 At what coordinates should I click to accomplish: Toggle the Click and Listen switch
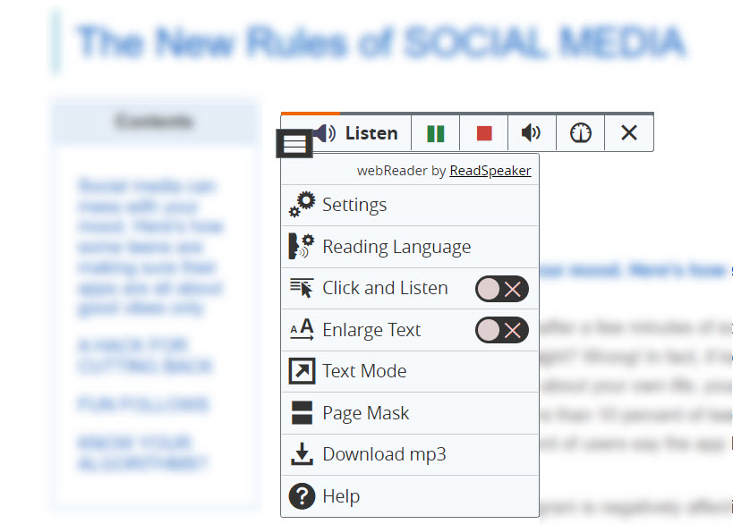click(501, 289)
